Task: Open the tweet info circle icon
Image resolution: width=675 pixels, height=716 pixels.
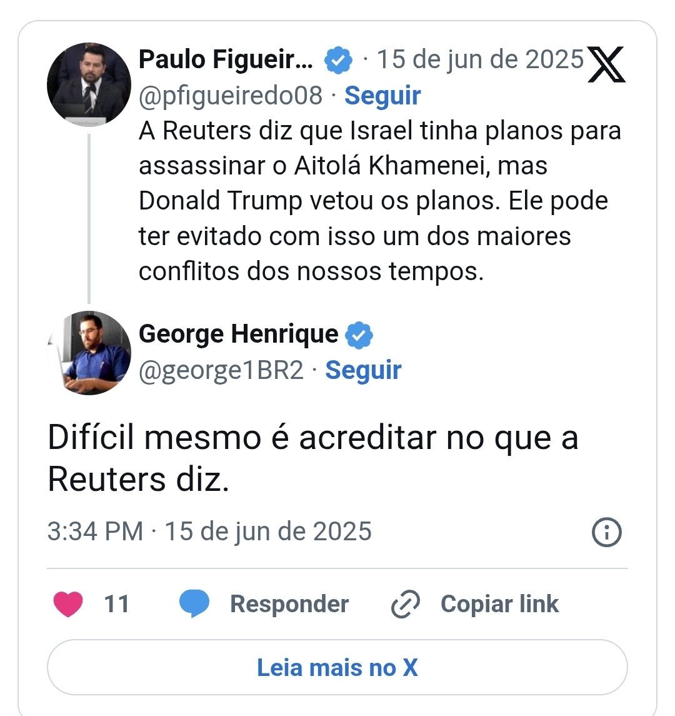Action: point(606,532)
